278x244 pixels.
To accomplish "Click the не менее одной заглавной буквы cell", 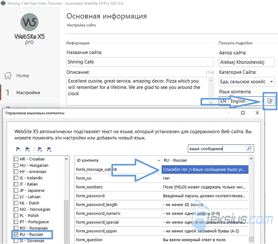I will click(x=205, y=231).
